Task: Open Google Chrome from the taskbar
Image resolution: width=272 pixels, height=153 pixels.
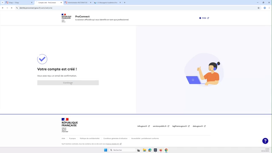Action: 166,150
